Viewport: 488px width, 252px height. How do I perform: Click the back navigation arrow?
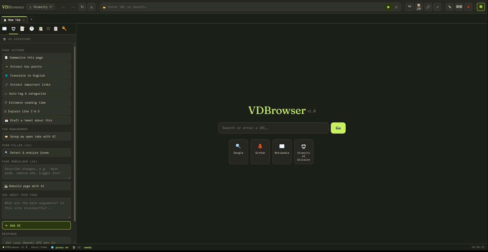(64, 7)
